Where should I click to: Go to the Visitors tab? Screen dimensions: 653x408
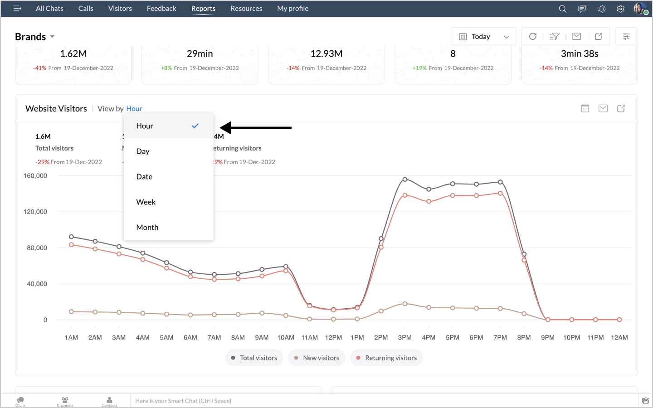[120, 9]
